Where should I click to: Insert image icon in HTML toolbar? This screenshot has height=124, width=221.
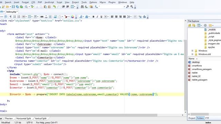pyautogui.click(x=55, y=17)
